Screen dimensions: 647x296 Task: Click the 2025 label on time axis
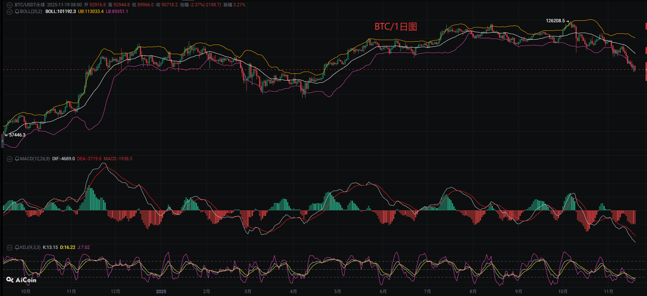coord(161,292)
